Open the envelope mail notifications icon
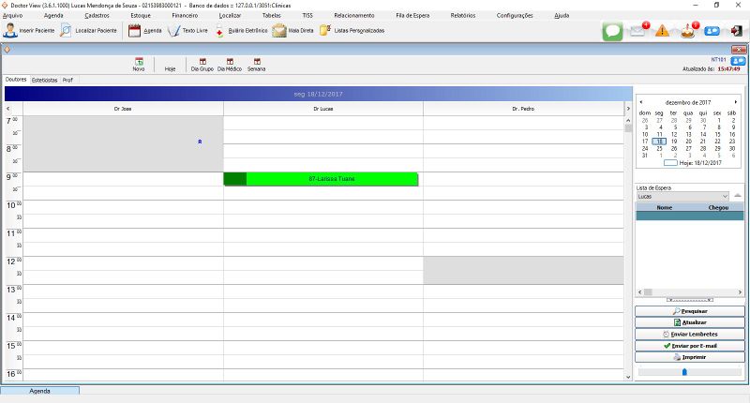Viewport: 750px width, 403px height. click(x=638, y=31)
